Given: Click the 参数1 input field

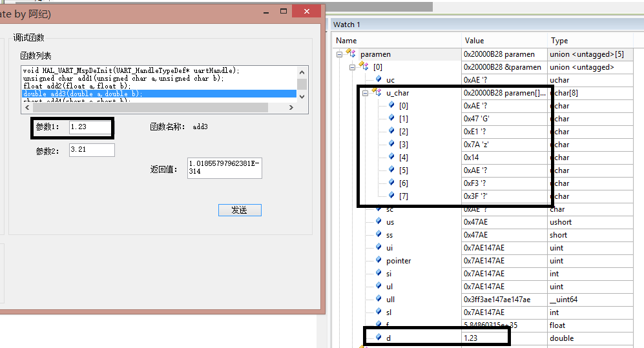Looking at the screenshot, I should tap(90, 127).
